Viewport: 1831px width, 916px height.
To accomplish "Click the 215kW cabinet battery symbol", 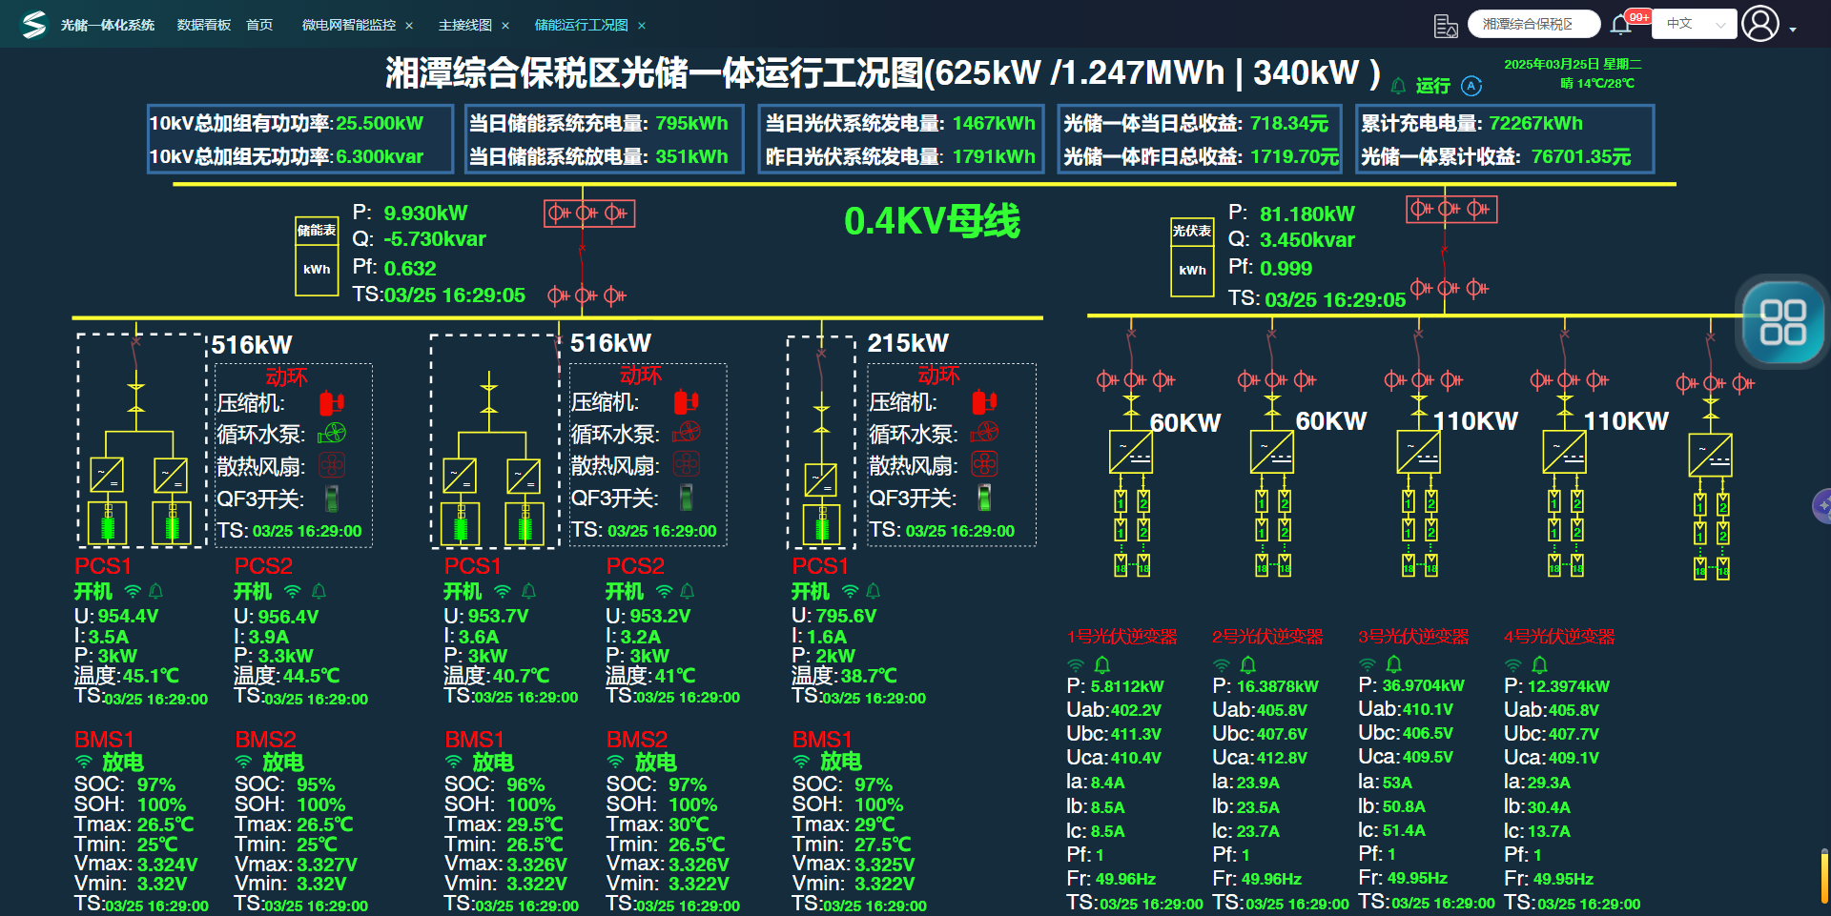I will (x=822, y=524).
